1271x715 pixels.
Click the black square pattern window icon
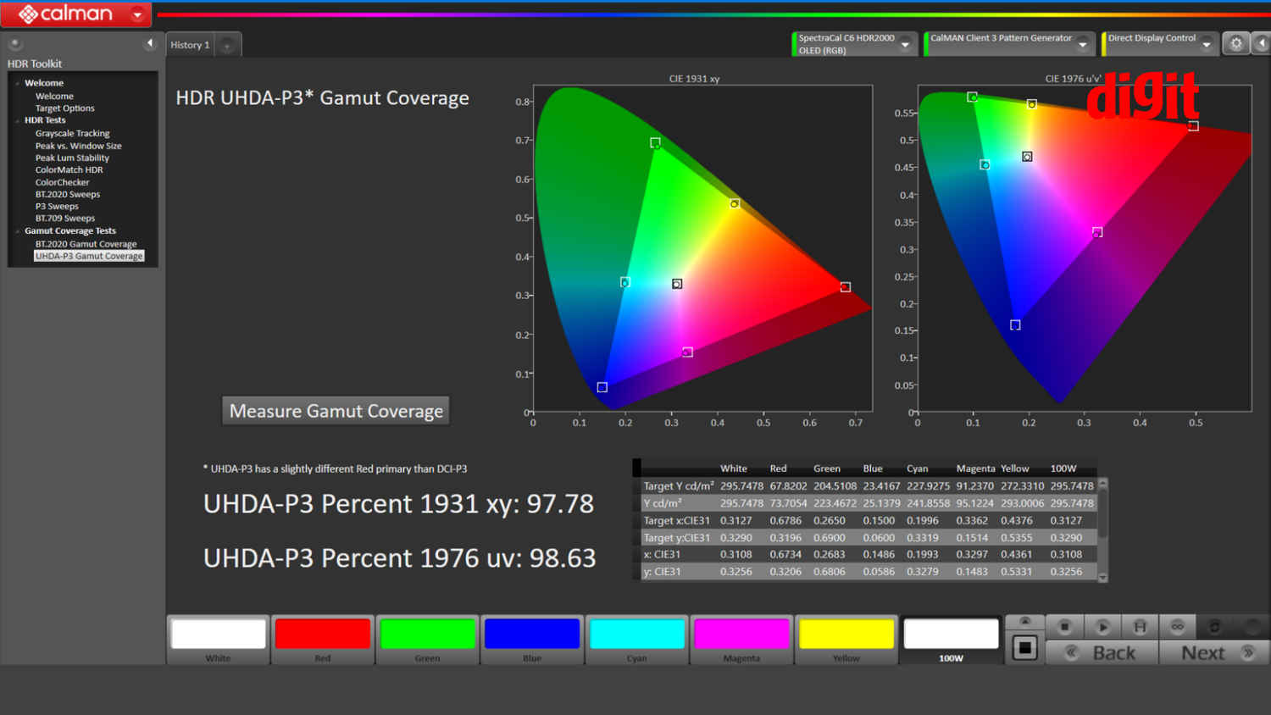click(x=1024, y=648)
